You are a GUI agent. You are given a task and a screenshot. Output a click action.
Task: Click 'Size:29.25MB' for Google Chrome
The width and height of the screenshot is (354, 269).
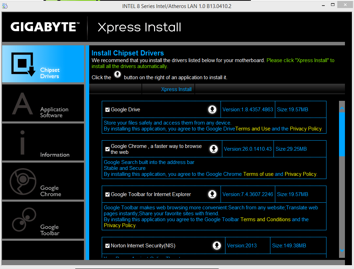coord(291,149)
